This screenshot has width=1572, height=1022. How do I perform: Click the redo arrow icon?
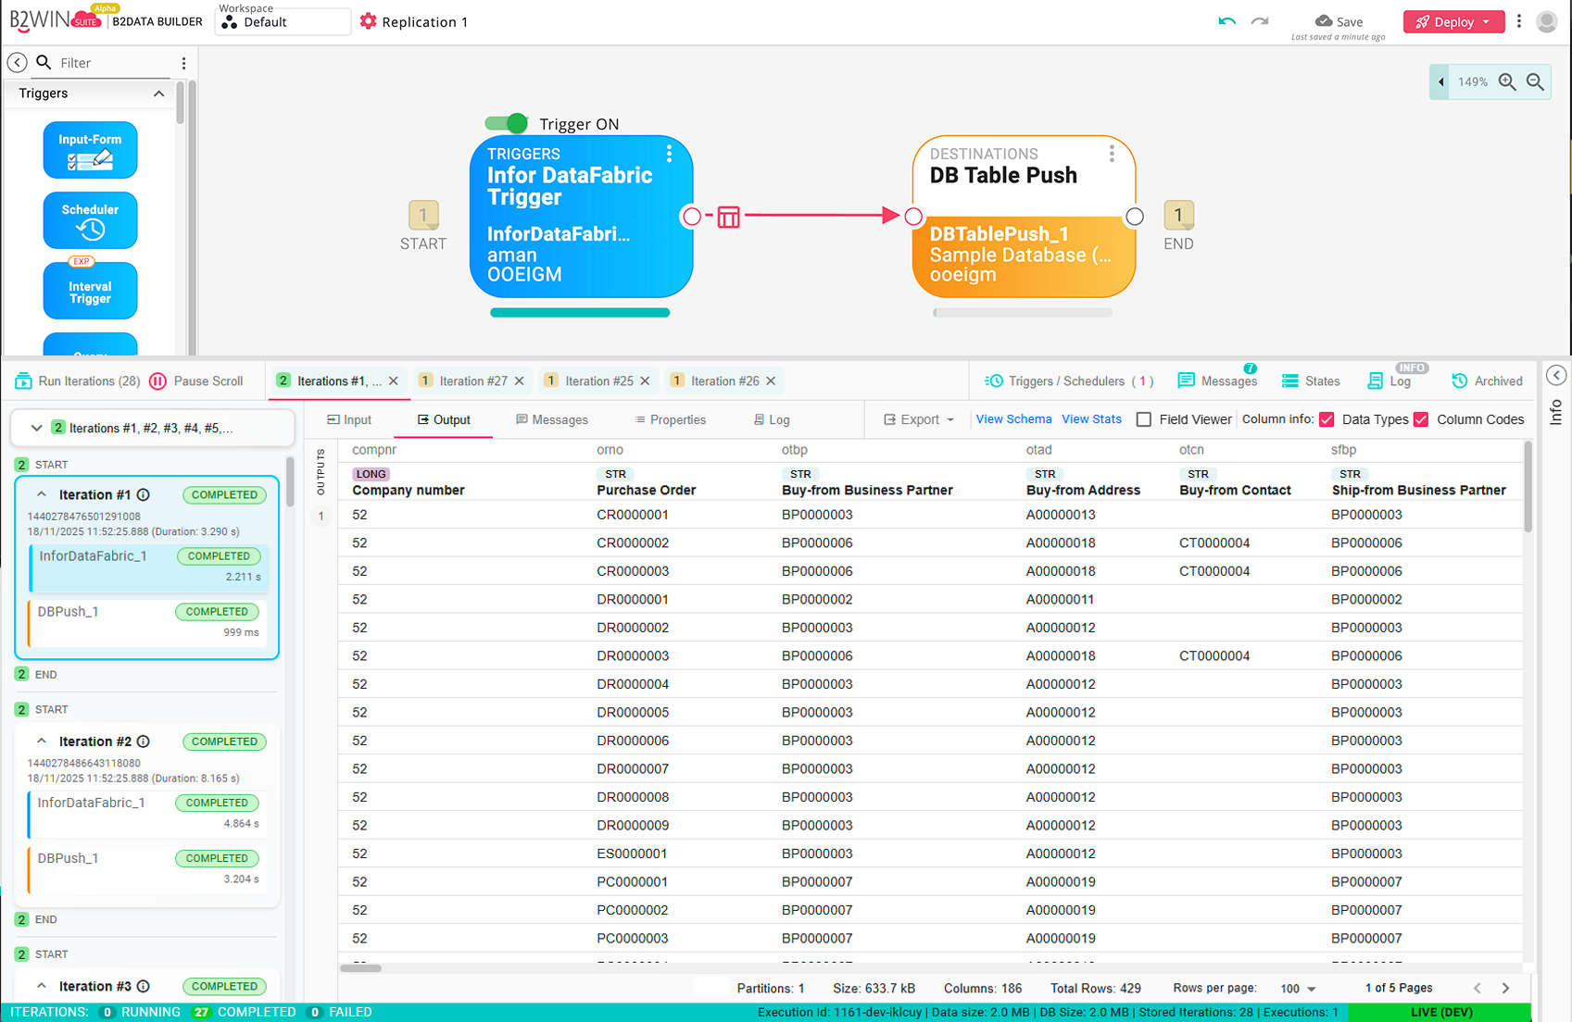click(1260, 21)
